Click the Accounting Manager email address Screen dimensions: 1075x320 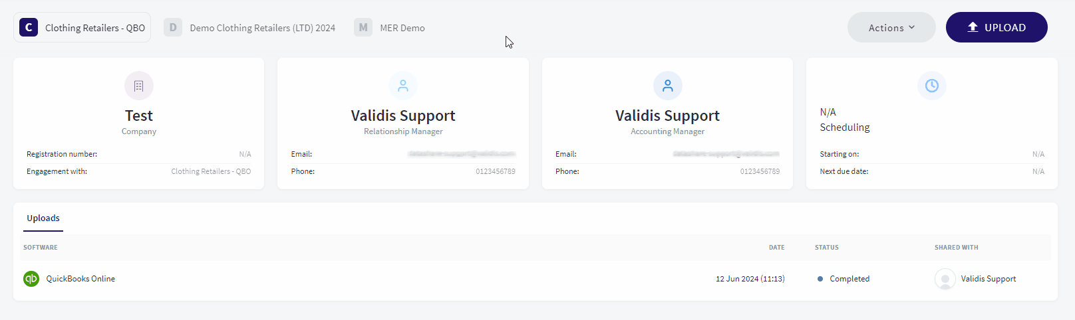click(x=726, y=154)
